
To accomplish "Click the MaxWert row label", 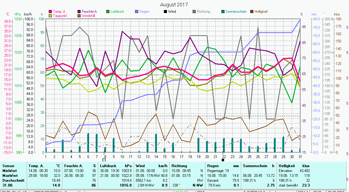I will tap(10, 175).
